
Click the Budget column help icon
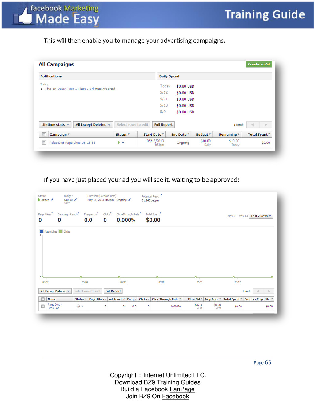pos(210,134)
